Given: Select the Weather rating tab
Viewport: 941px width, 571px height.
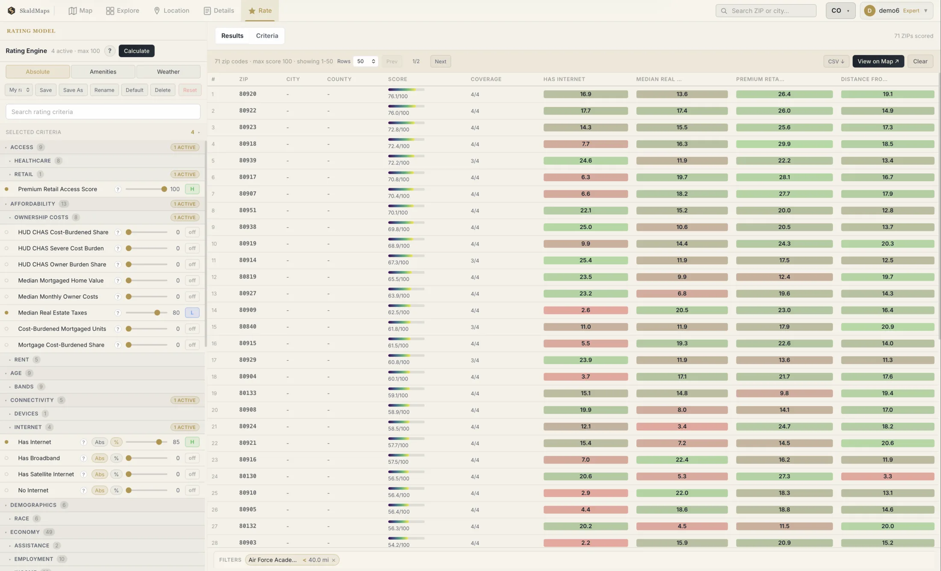Looking at the screenshot, I should [168, 72].
